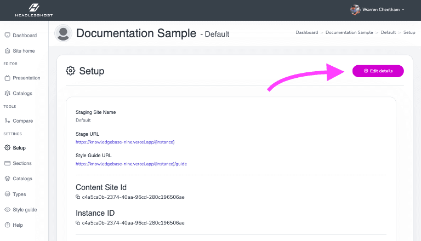Click the Dashboard breadcrumb link
This screenshot has height=241, width=421.
pos(306,33)
